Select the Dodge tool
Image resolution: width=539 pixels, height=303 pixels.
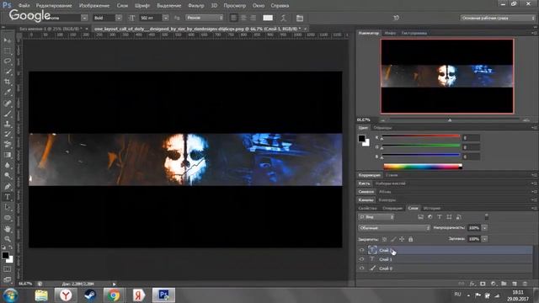click(x=8, y=176)
